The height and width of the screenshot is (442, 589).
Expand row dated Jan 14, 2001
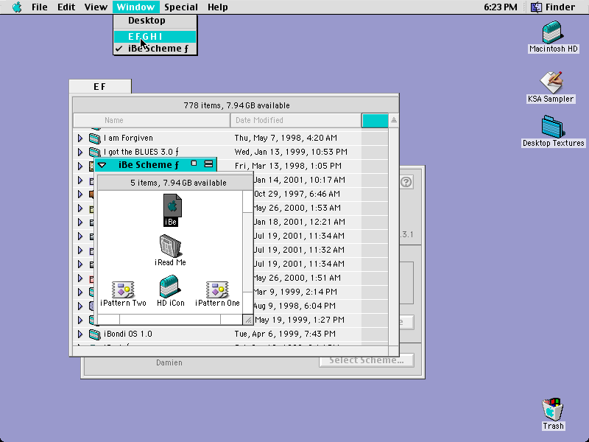[80, 180]
